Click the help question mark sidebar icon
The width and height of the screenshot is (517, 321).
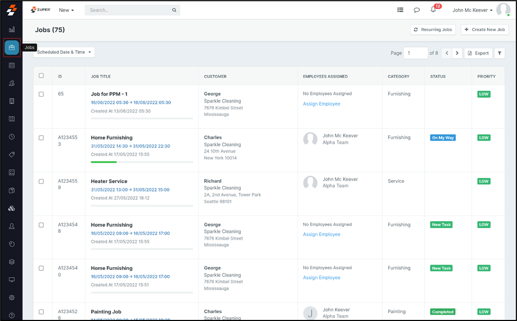(12, 316)
